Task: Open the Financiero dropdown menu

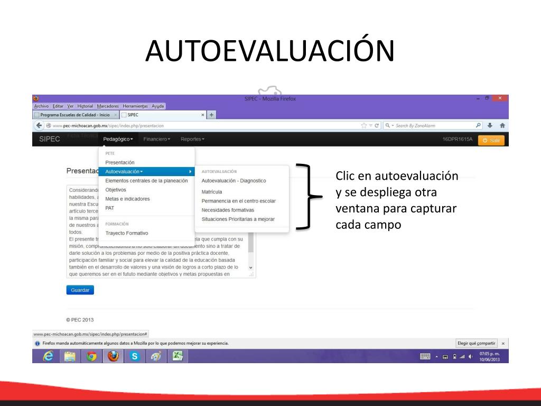Action: point(156,139)
